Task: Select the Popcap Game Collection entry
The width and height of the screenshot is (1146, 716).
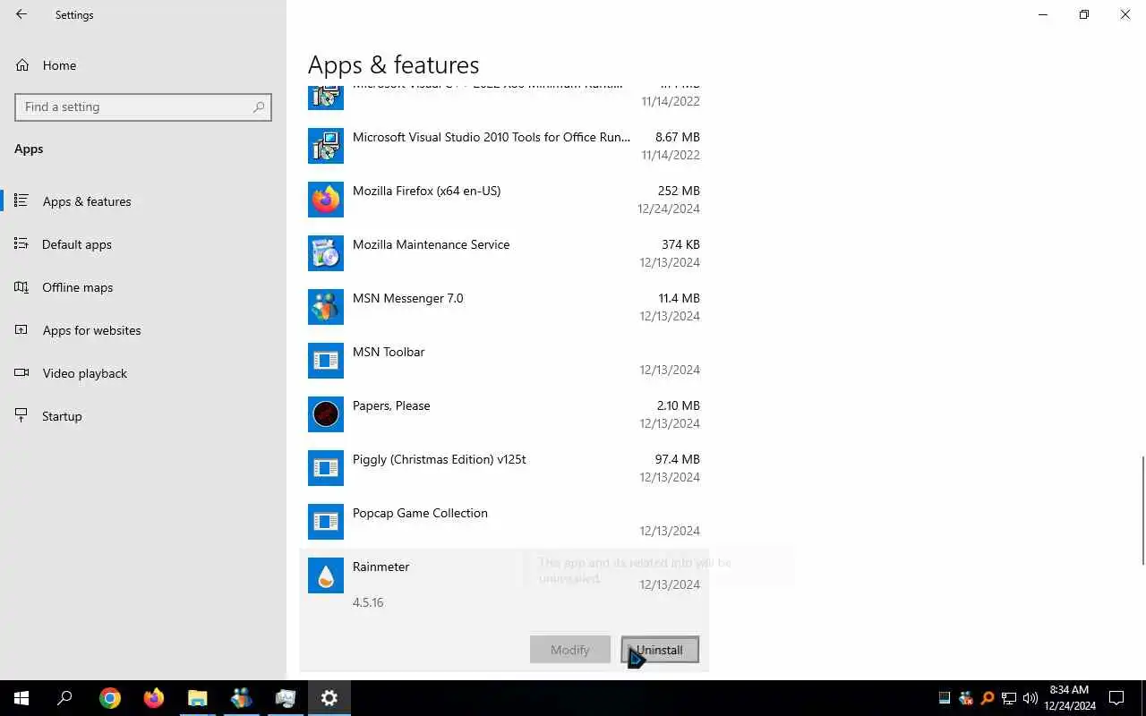Action: pos(504,522)
